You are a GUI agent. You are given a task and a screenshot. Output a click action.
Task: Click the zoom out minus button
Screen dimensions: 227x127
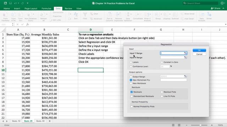pos(187,125)
